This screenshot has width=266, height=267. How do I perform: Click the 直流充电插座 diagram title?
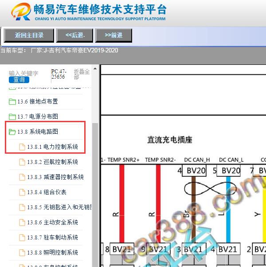(170, 140)
